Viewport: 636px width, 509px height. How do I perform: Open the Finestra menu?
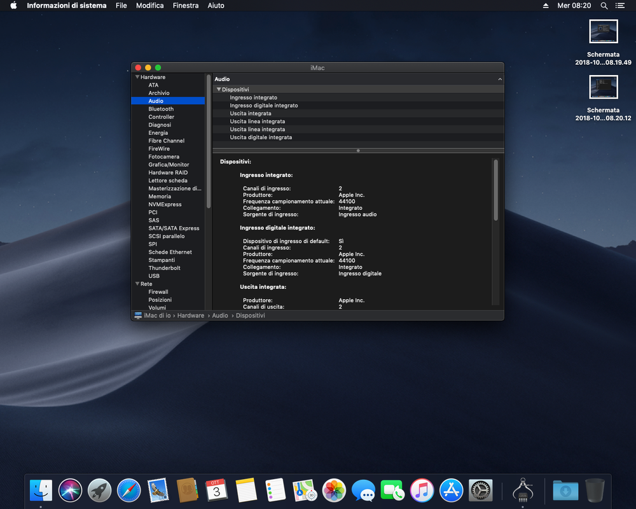point(185,6)
